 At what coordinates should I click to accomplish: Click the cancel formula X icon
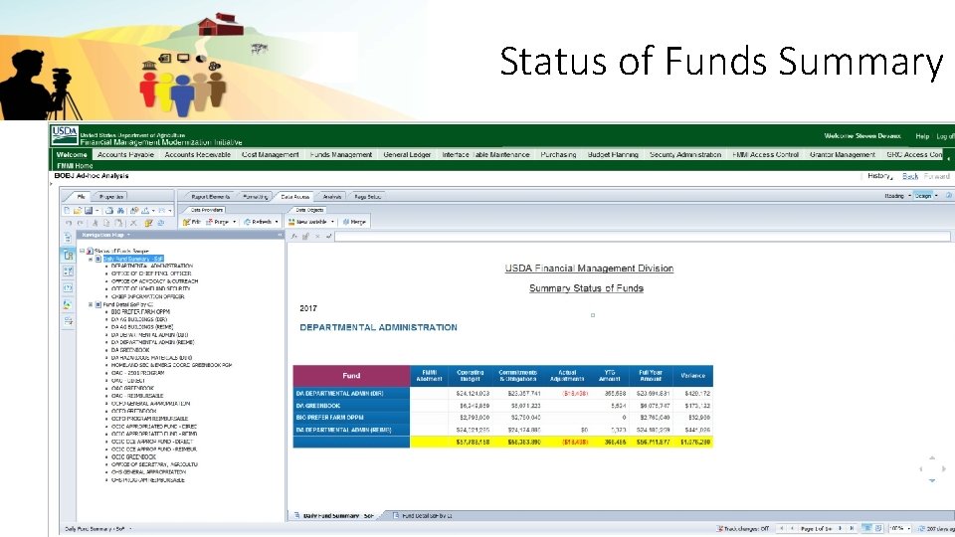click(317, 237)
